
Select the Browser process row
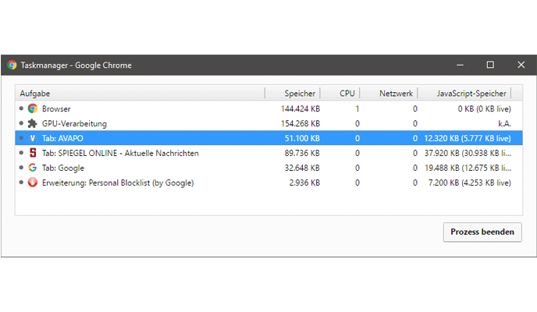[x=156, y=108]
